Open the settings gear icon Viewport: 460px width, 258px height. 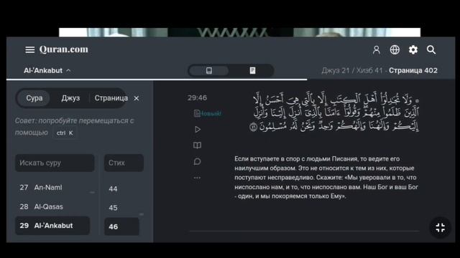pos(413,49)
